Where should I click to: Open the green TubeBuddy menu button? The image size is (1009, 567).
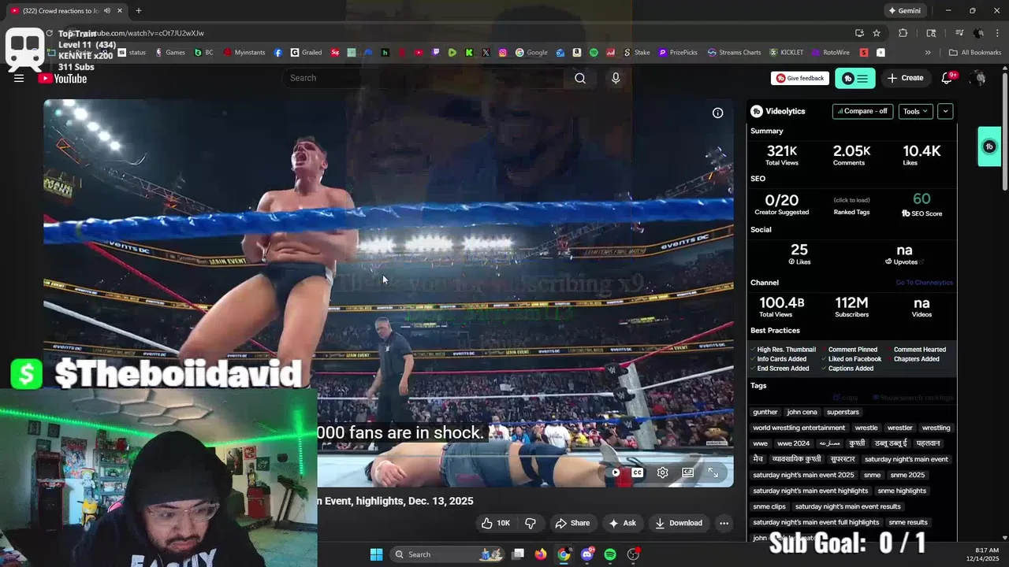tap(854, 78)
